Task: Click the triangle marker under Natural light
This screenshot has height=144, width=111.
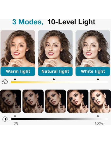Action: (x=54, y=79)
